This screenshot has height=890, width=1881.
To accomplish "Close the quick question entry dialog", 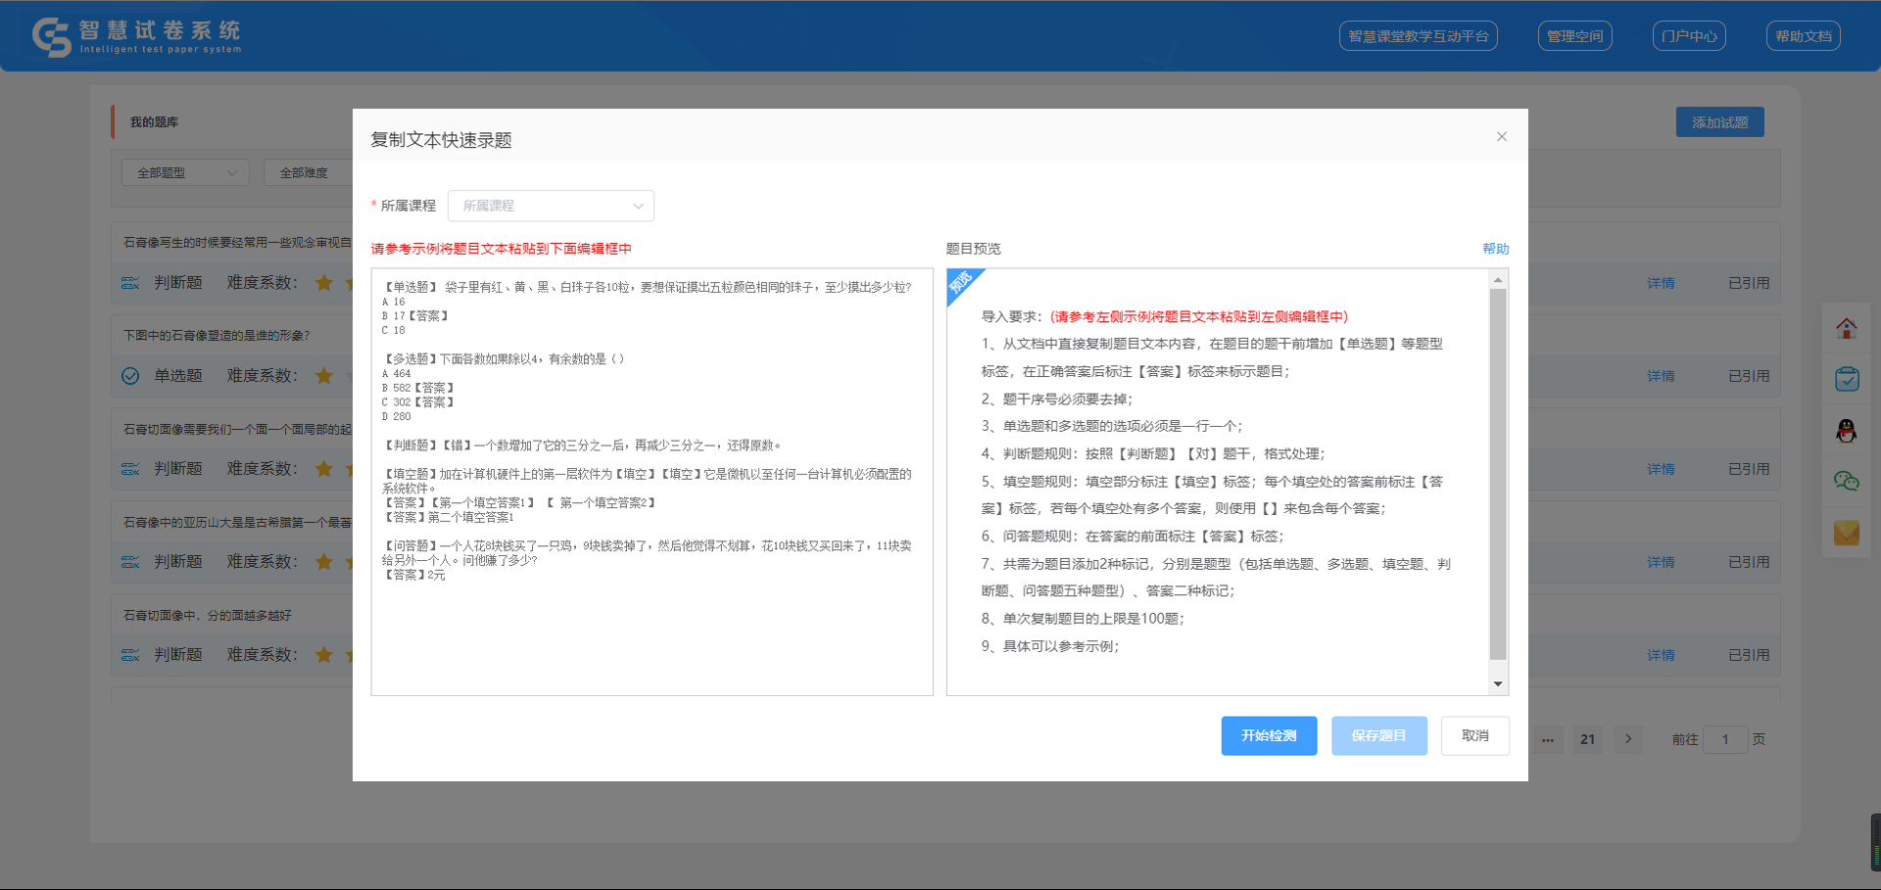I will [1502, 137].
